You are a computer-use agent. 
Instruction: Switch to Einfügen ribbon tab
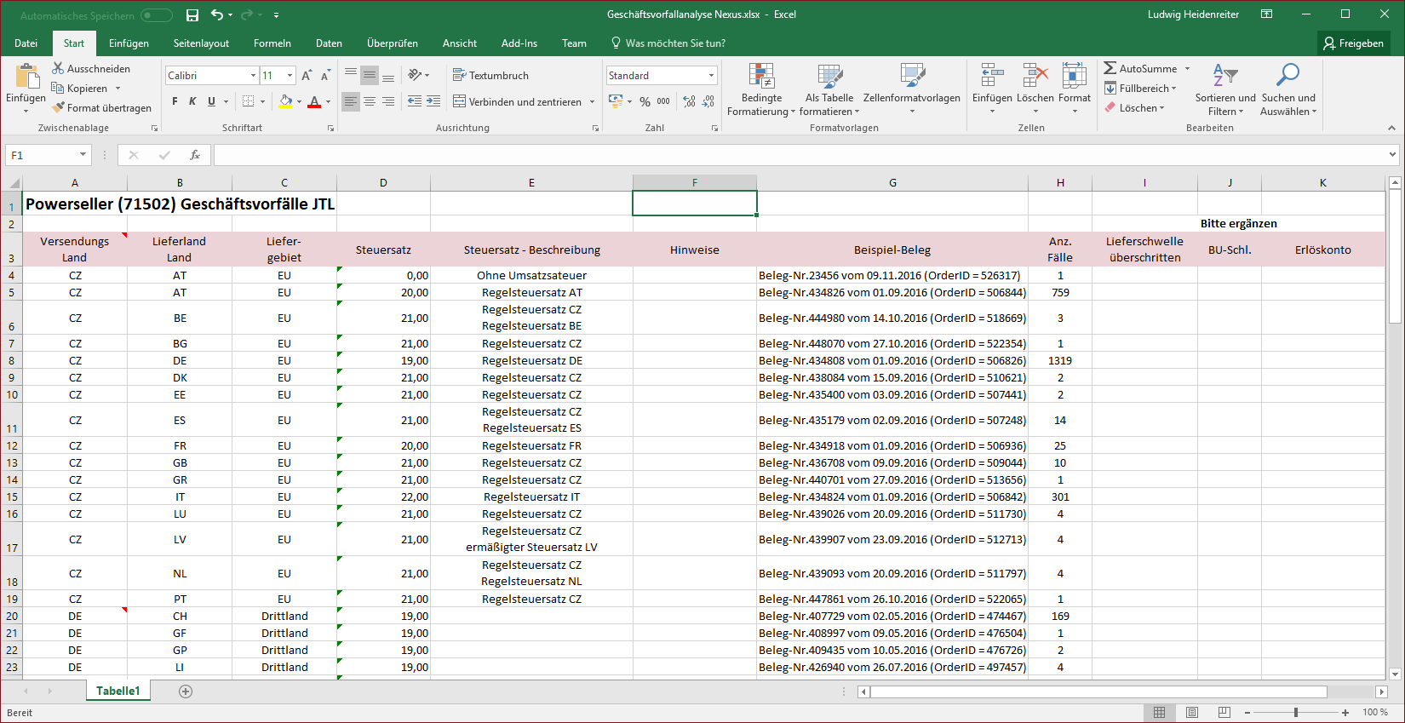coord(129,43)
